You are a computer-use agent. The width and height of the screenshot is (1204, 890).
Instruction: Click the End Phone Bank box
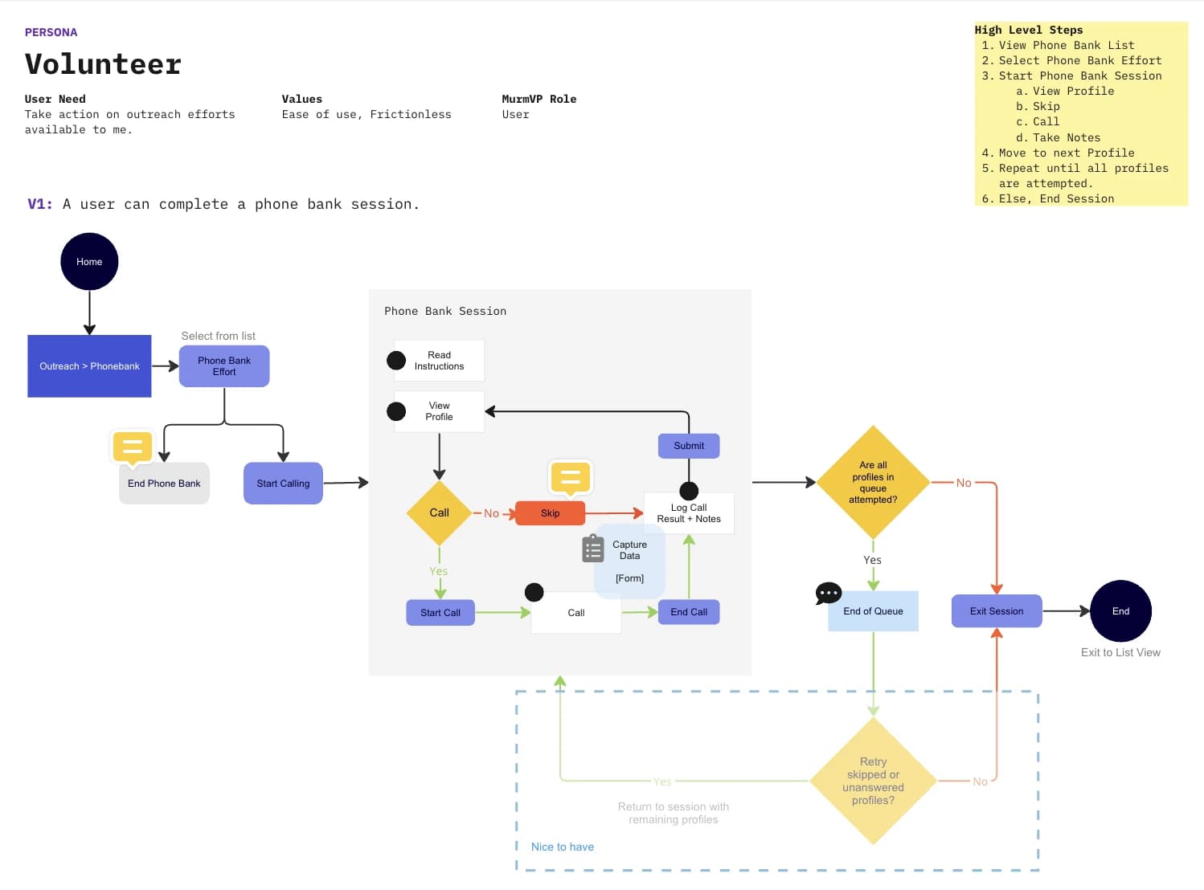coord(164,483)
